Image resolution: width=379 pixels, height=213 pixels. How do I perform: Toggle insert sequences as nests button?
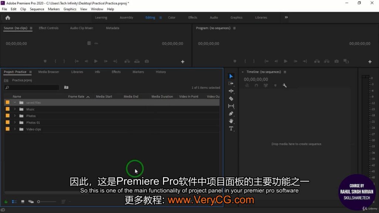click(x=247, y=85)
